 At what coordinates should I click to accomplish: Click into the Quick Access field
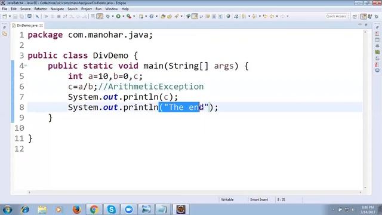(336, 16)
